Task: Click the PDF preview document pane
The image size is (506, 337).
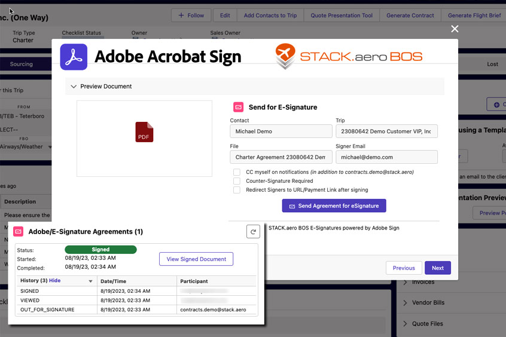Action: (144, 139)
